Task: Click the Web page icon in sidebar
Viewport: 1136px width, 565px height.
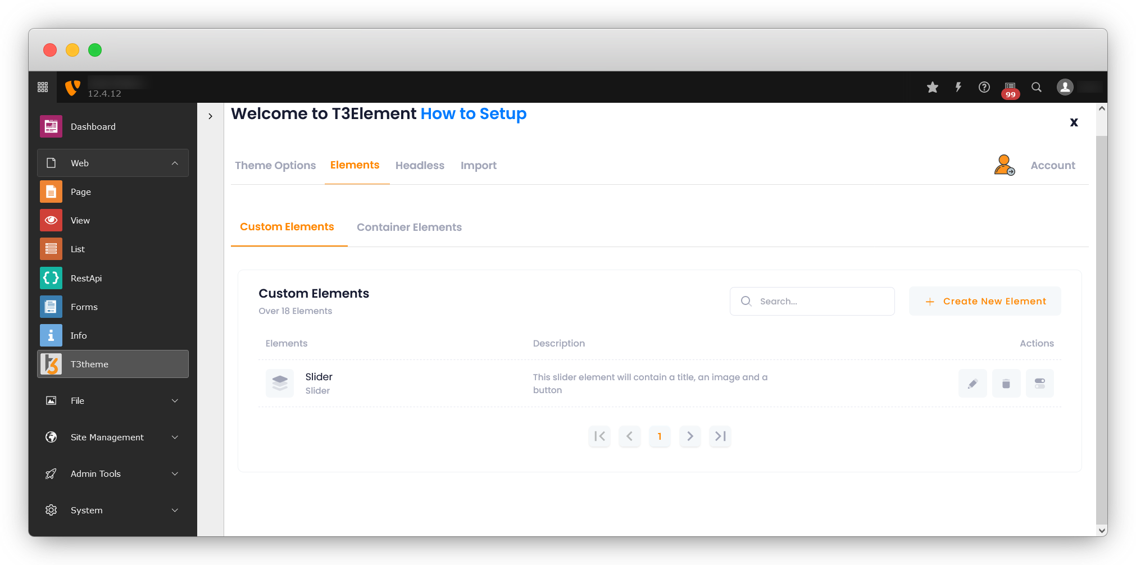Action: 51,163
